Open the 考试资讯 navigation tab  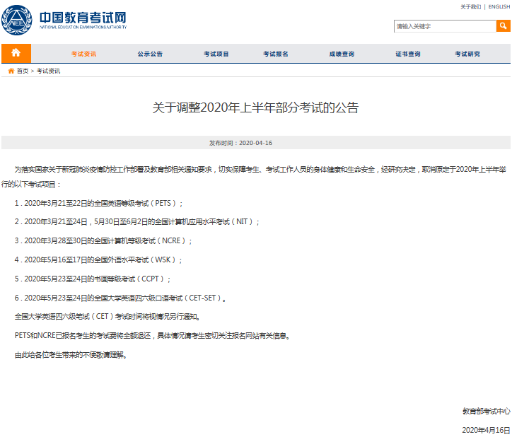tap(83, 54)
